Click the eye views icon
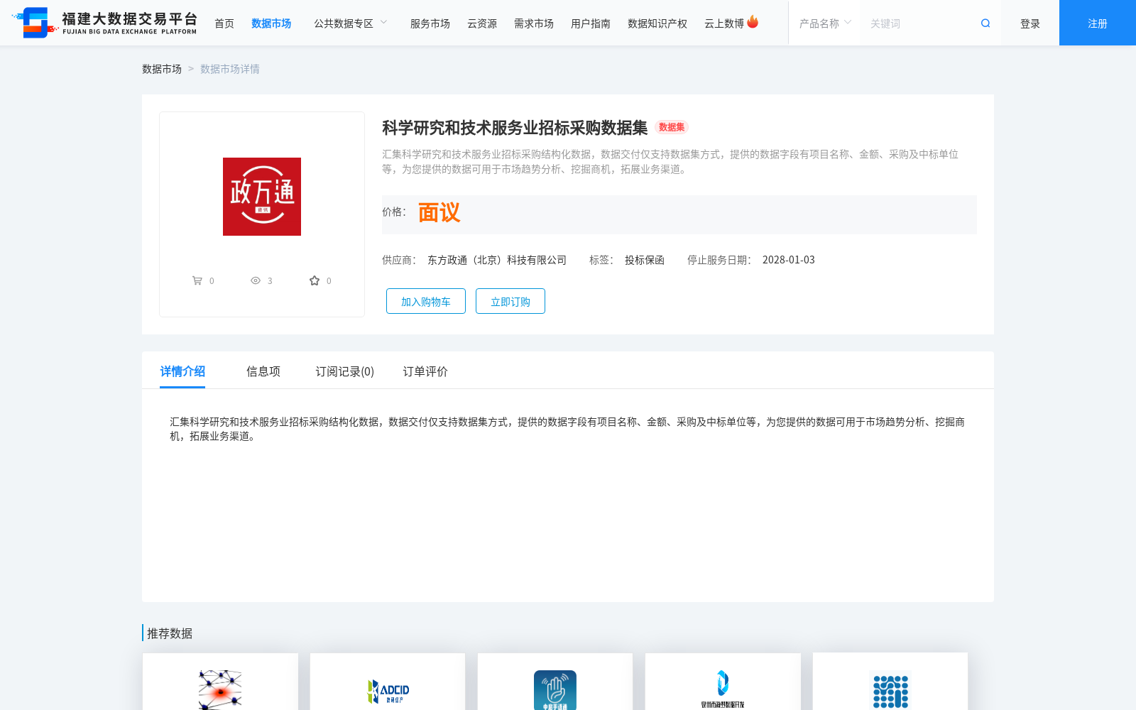Viewport: 1136px width, 710px height. tap(256, 281)
